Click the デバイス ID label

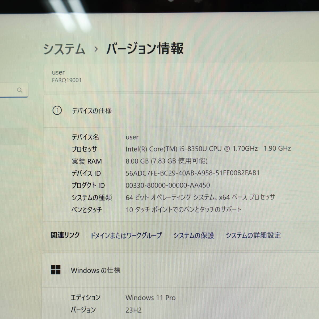click(x=86, y=173)
